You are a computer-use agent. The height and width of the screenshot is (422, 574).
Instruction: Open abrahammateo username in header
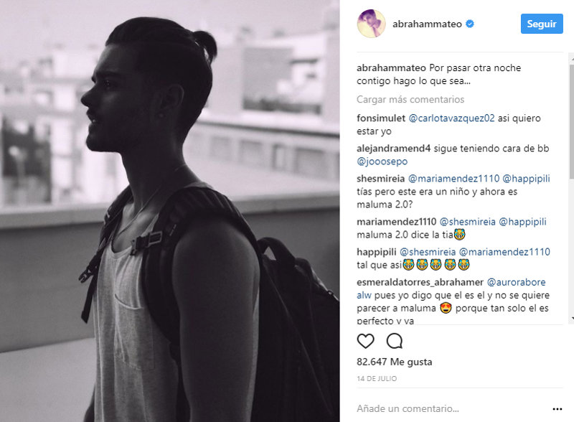click(427, 24)
